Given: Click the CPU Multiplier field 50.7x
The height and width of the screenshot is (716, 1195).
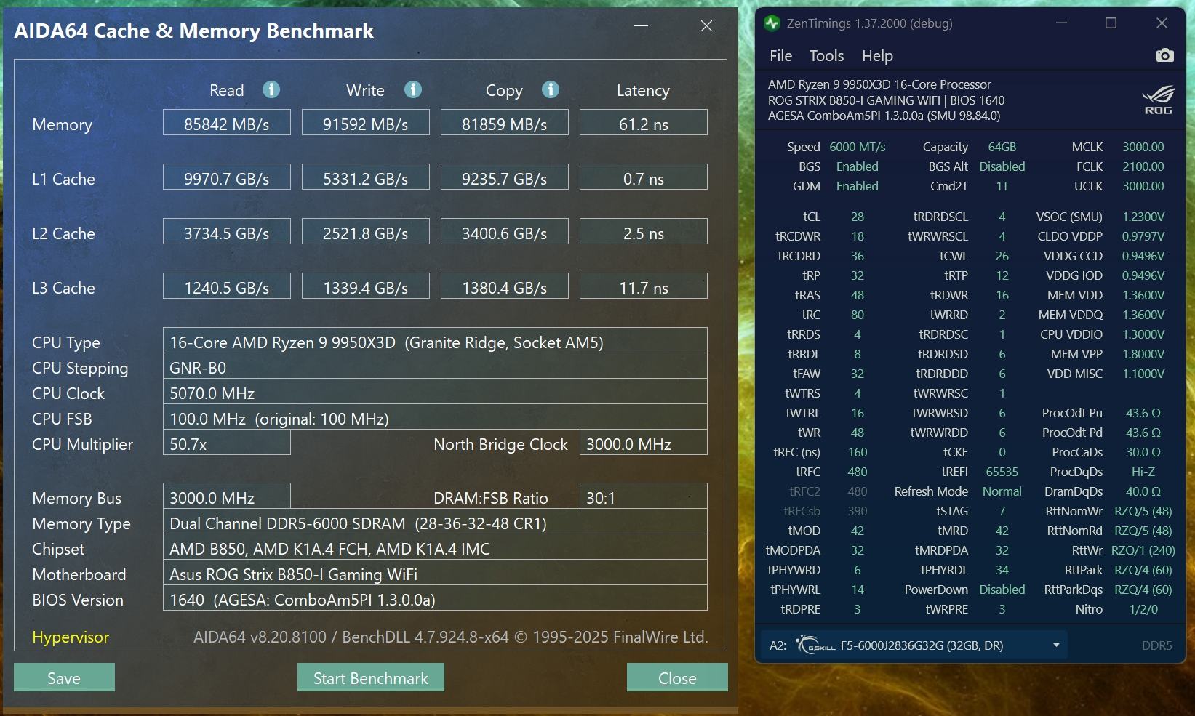Looking at the screenshot, I should point(227,443).
